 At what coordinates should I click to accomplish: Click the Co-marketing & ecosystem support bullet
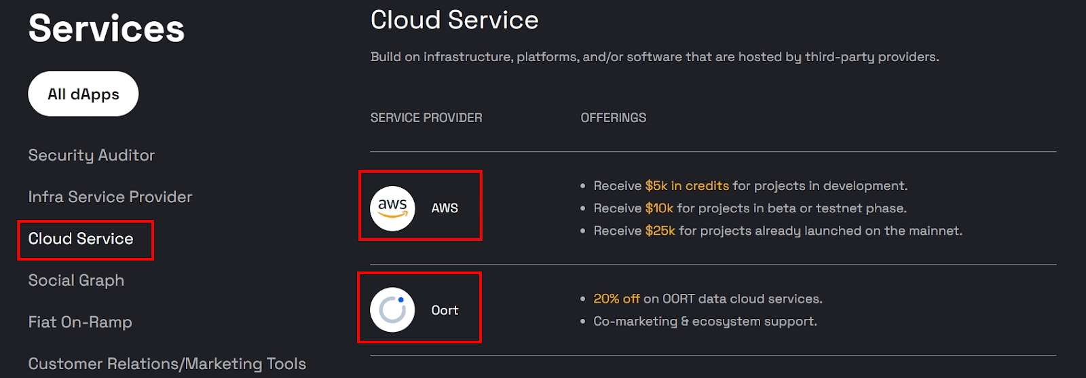tap(705, 322)
